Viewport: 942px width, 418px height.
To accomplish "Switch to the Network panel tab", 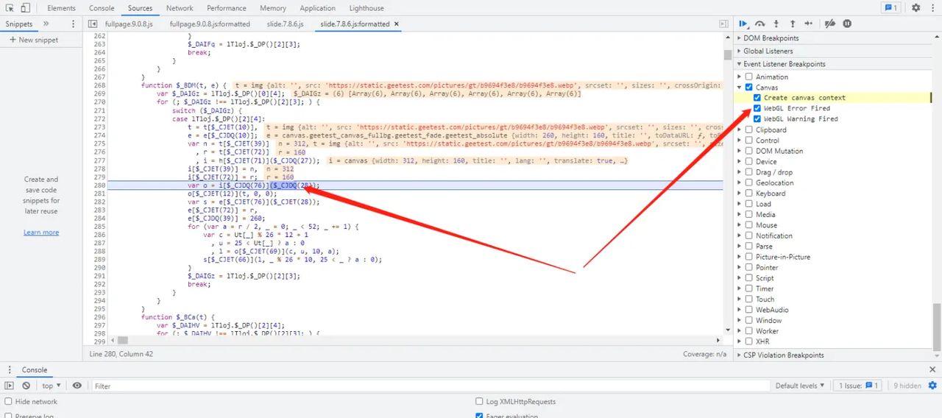I will click(x=180, y=8).
